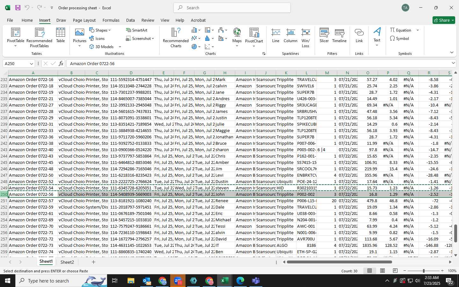459x287 pixels.
Task: Expand the formula bar
Action: 453,63
